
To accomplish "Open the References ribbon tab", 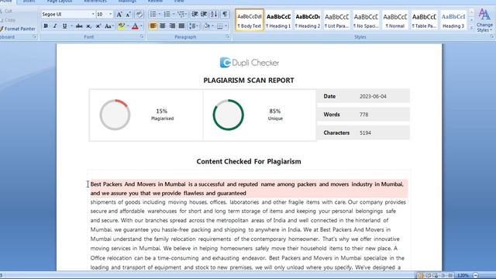I will [x=95, y=2].
